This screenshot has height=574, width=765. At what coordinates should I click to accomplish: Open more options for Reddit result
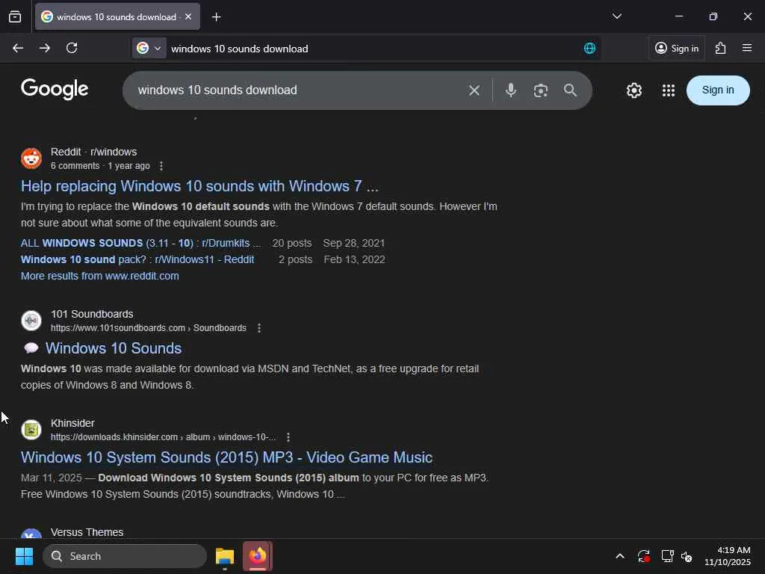[x=161, y=166]
